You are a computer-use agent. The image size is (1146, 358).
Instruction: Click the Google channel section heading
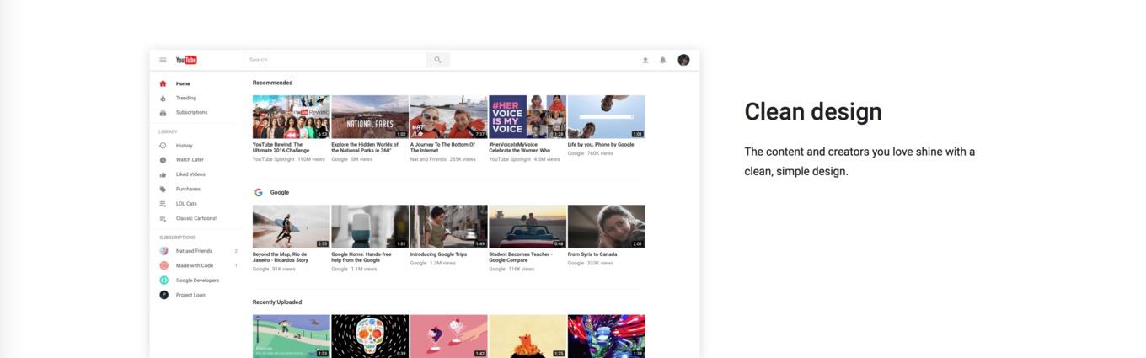click(280, 192)
